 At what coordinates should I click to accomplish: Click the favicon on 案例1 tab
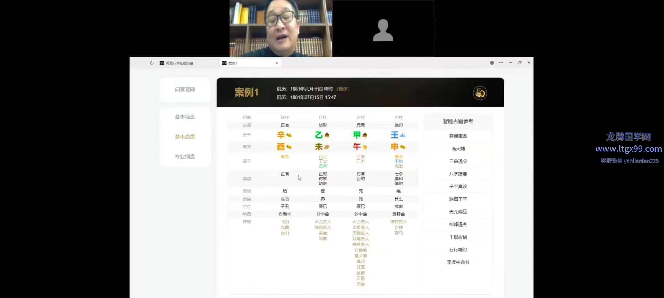click(224, 63)
